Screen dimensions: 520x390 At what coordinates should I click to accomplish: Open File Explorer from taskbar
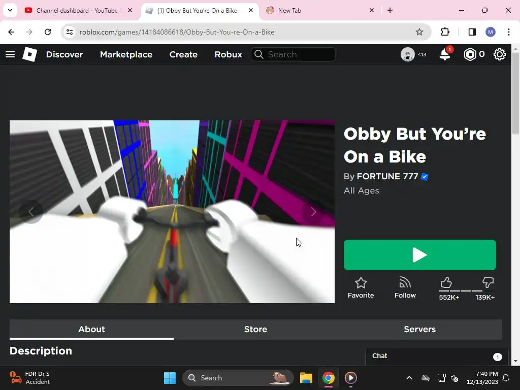(x=306, y=378)
